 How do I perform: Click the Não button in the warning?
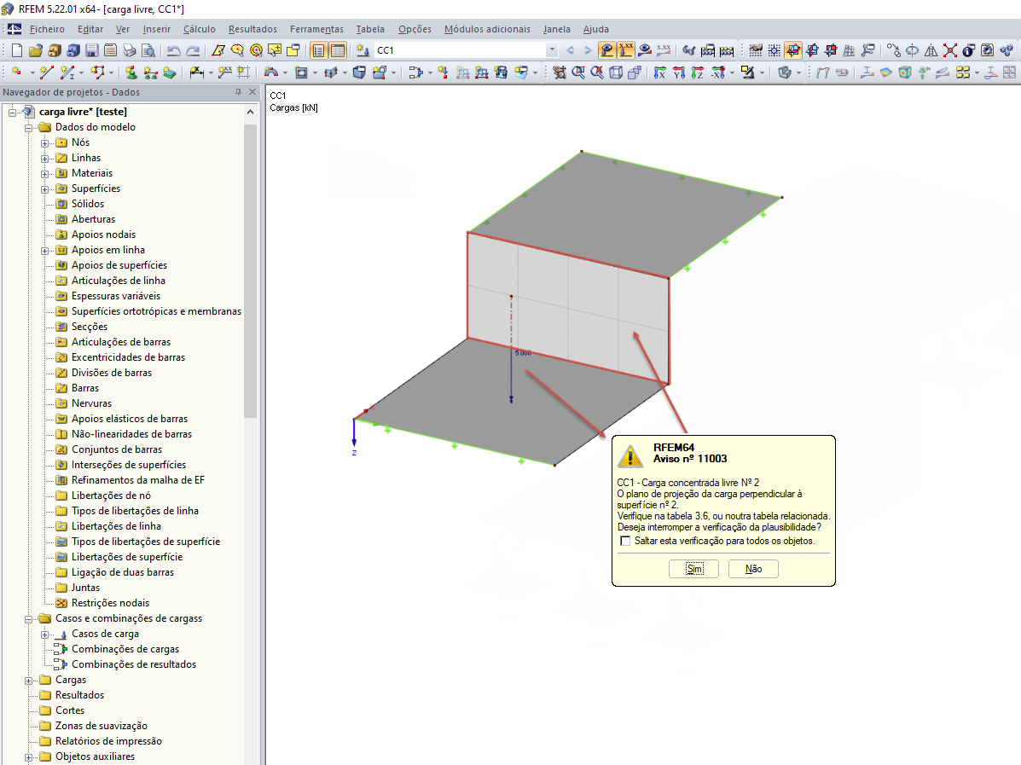point(753,569)
